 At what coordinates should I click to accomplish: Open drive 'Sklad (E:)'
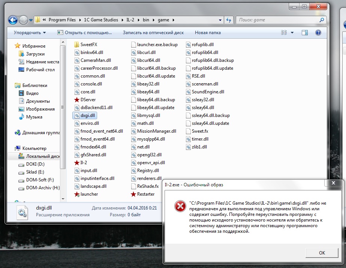tap(35, 172)
